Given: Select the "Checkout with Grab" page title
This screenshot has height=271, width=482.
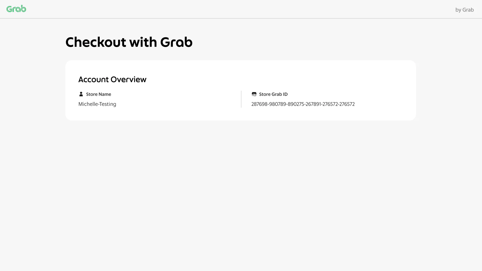Looking at the screenshot, I should pyautogui.click(x=129, y=42).
